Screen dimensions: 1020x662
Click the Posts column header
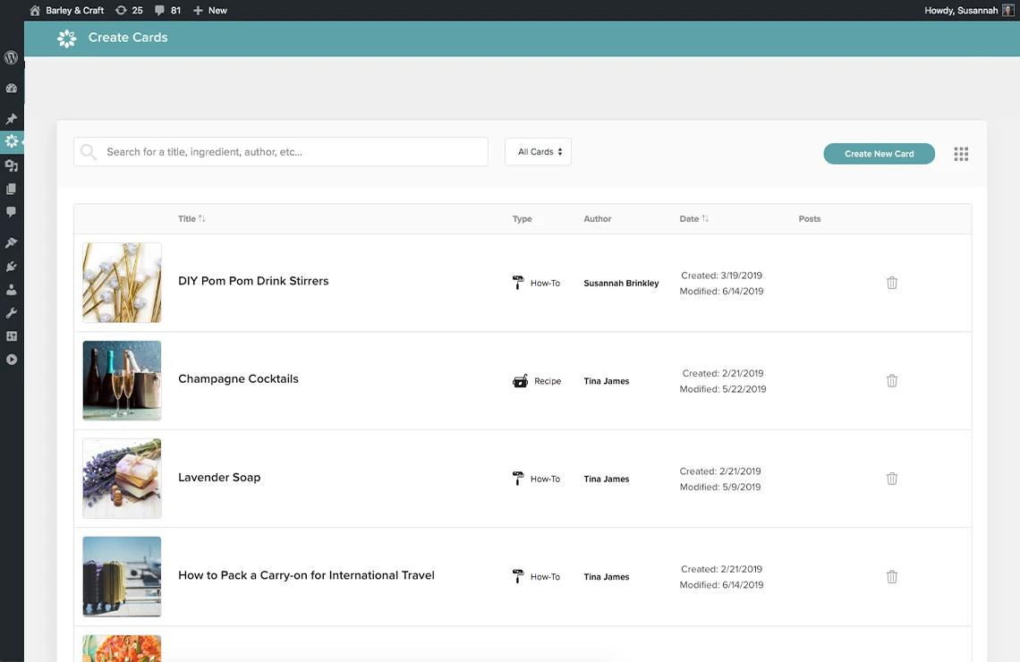click(809, 219)
